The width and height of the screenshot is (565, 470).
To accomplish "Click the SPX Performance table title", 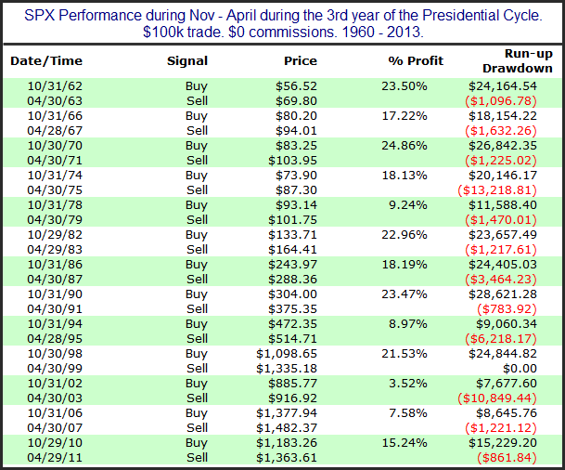I will 282,18.
